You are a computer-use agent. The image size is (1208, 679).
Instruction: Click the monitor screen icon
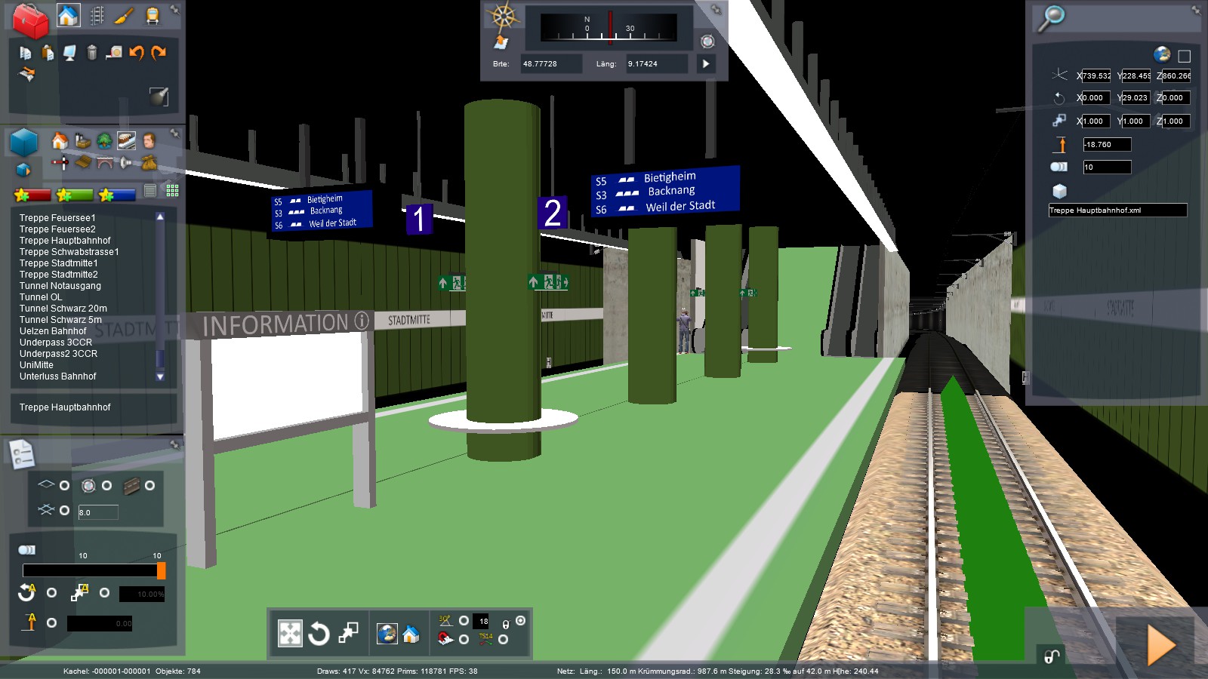pos(69,52)
